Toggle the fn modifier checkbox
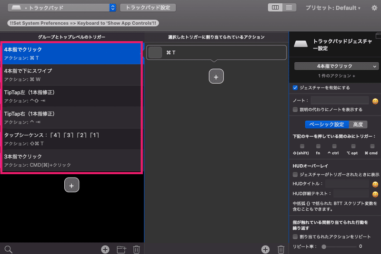This screenshot has width=381, height=254. [x=318, y=146]
